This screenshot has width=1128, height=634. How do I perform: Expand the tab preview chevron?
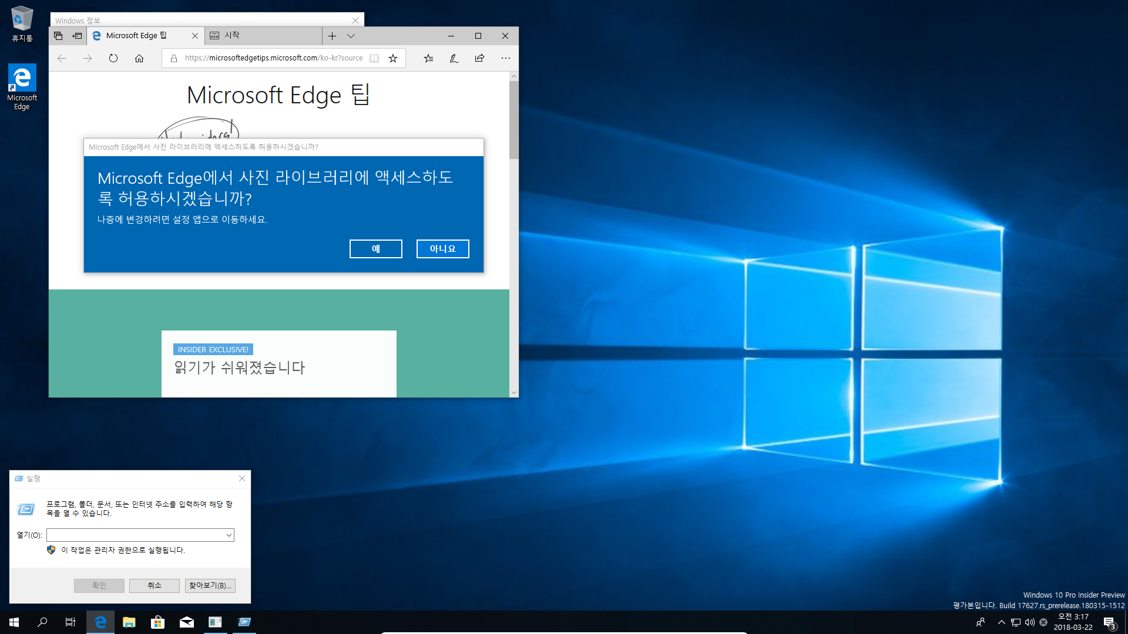pos(351,36)
